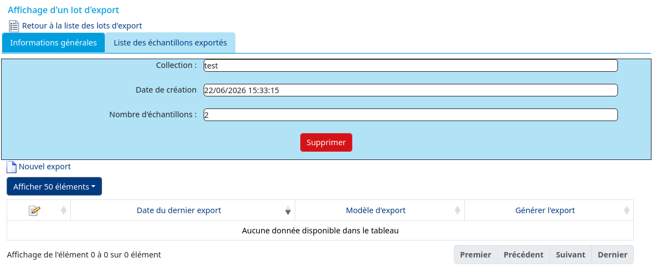
Task: Toggle sort arrow on Date du dernier export
Action: (x=288, y=210)
